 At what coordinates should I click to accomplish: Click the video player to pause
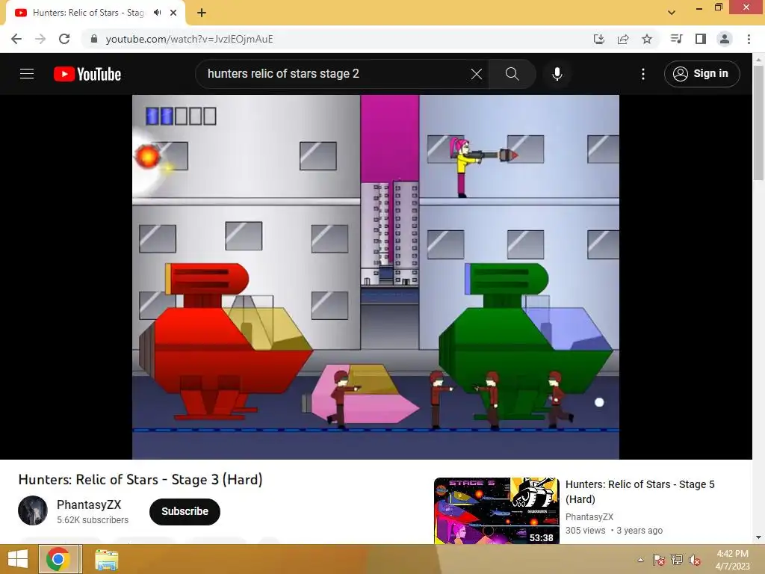(x=376, y=277)
